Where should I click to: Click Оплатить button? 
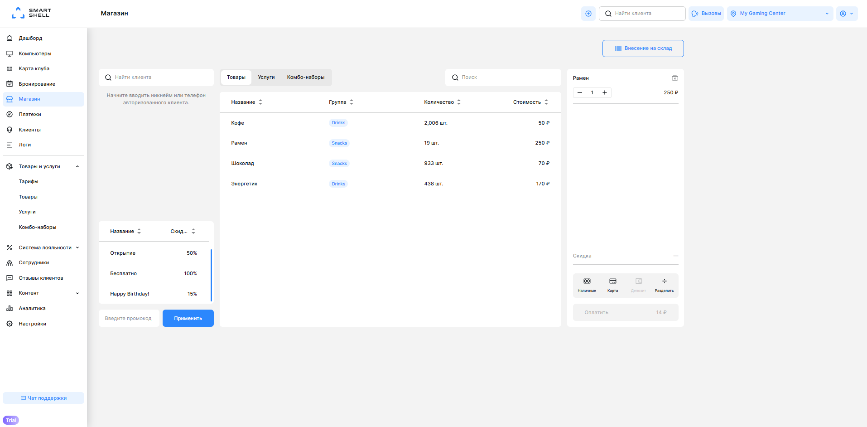(x=626, y=312)
